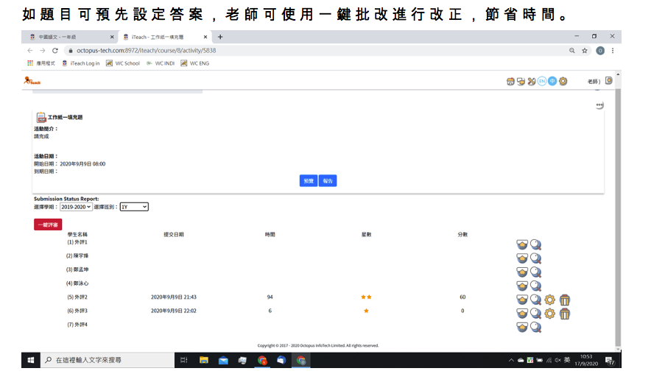Click the red 一鍵評審 button
The width and height of the screenshot is (651, 385).
[48, 225]
